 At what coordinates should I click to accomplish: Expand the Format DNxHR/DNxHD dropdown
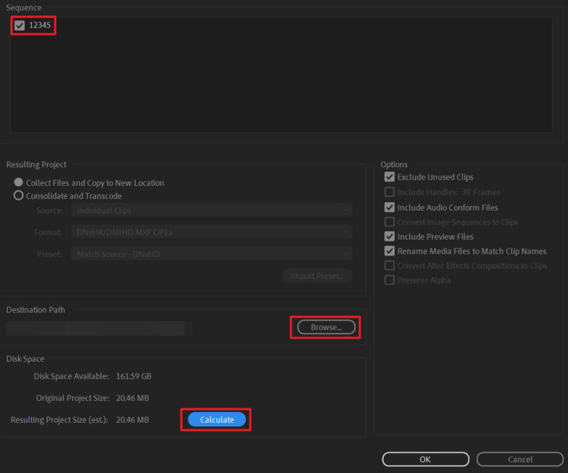click(211, 233)
